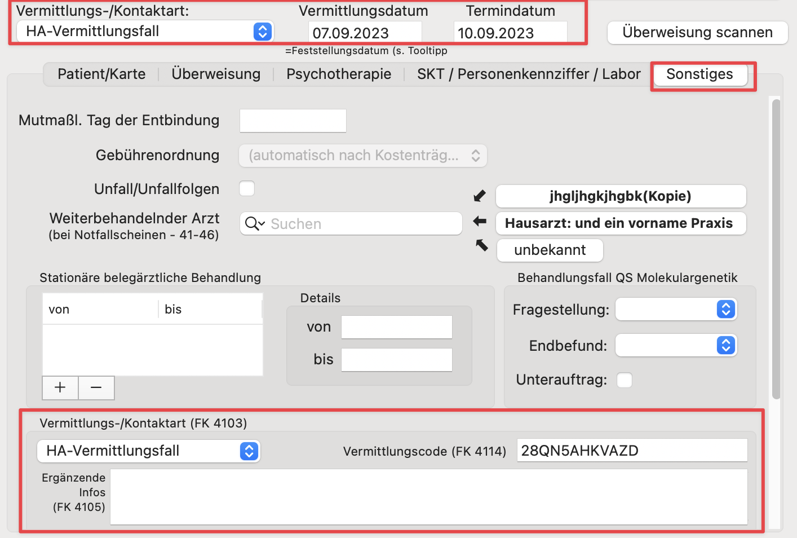Image resolution: width=797 pixels, height=538 pixels.
Task: Switch to the Überweisung tab
Action: coord(216,74)
